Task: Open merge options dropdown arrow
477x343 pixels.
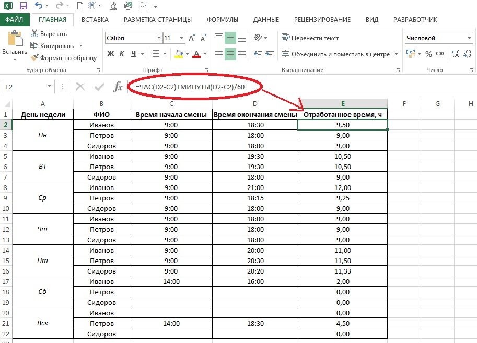Action: pos(396,54)
